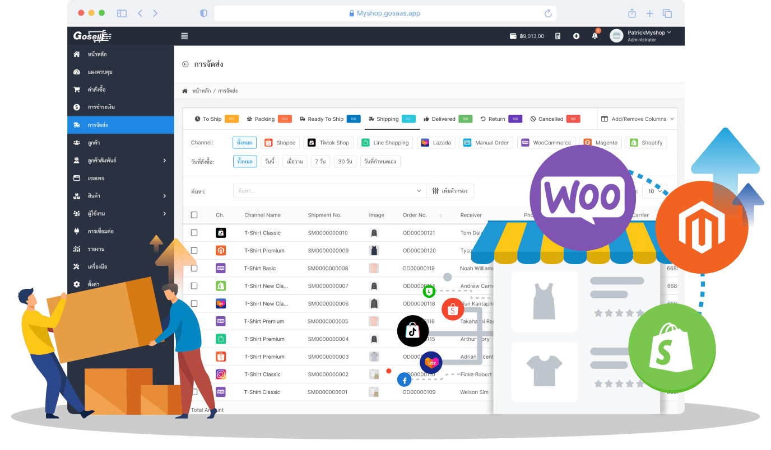
Task: Open the search field dropdown arrow
Action: pos(419,191)
